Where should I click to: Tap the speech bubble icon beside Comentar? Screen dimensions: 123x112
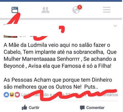click(x=82, y=108)
